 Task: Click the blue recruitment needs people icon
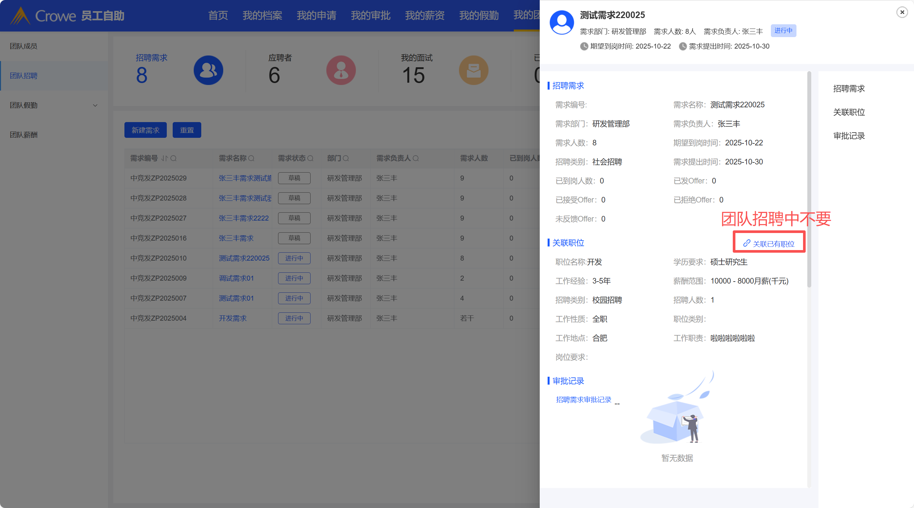tap(208, 70)
